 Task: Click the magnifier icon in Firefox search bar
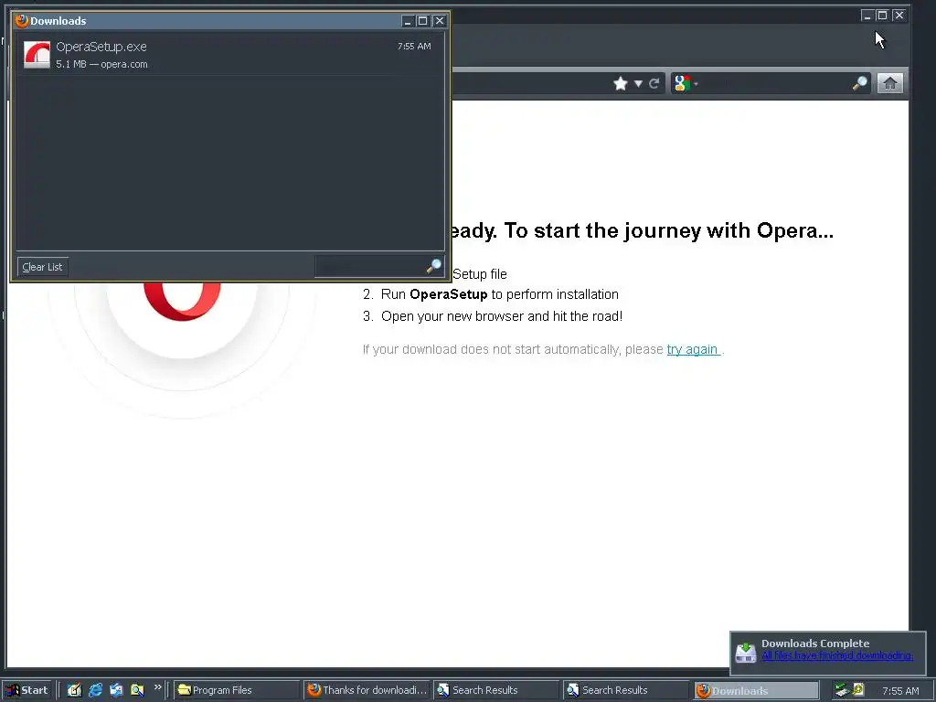[x=859, y=83]
